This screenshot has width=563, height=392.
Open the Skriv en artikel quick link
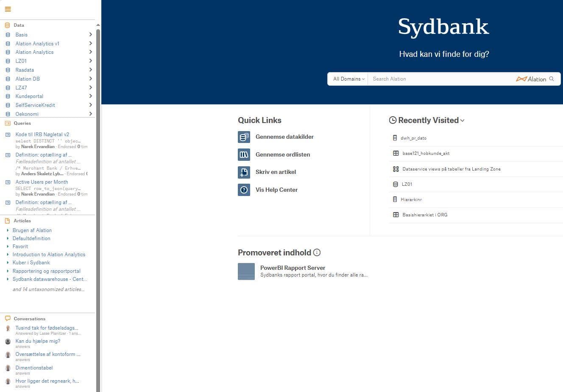276,172
